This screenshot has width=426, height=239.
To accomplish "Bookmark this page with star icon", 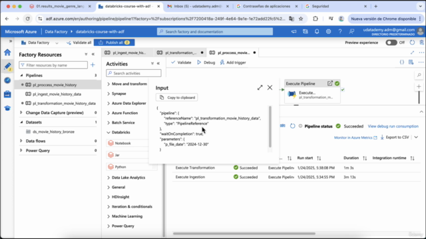I will (x=301, y=19).
